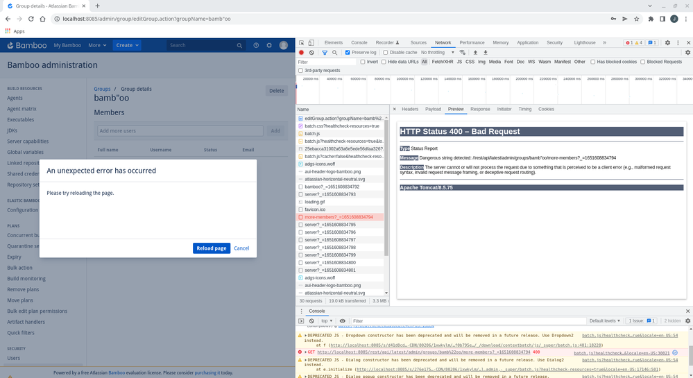Expand more DevTools tabs chevron
The image size is (693, 378).
click(604, 43)
